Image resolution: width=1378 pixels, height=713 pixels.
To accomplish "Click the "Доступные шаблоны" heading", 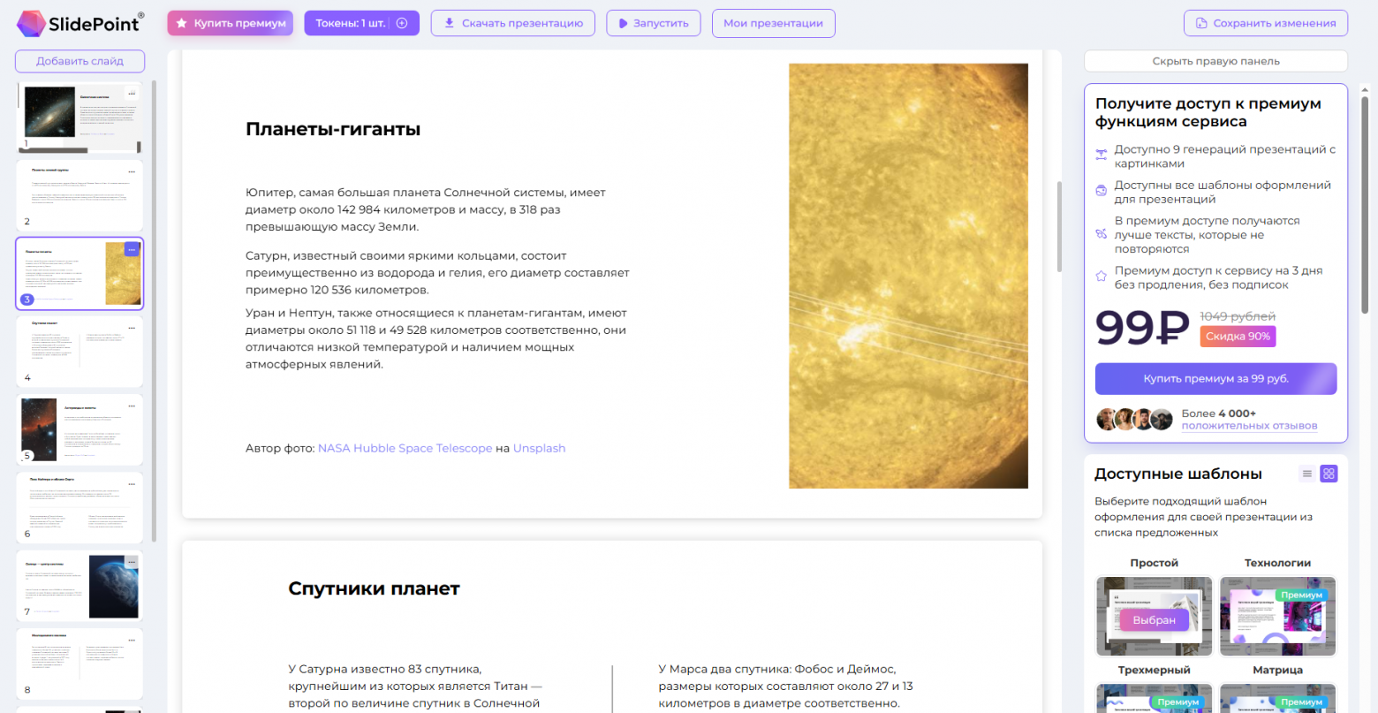I will click(x=1178, y=474).
